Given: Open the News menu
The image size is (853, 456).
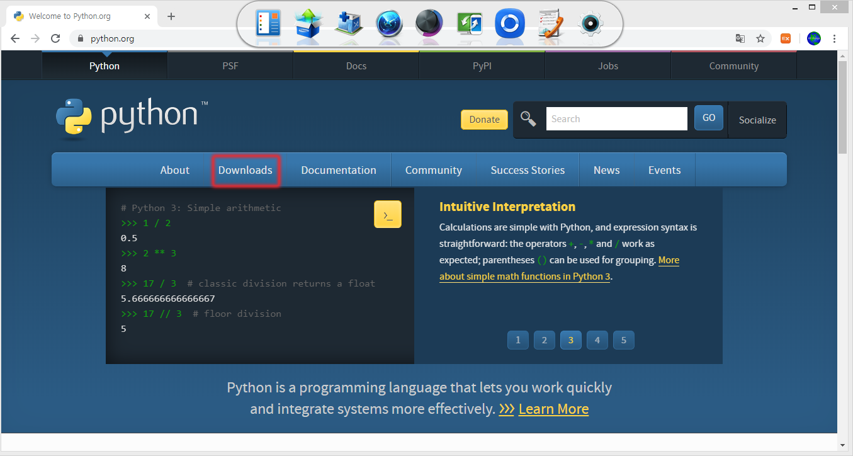Looking at the screenshot, I should click(606, 170).
